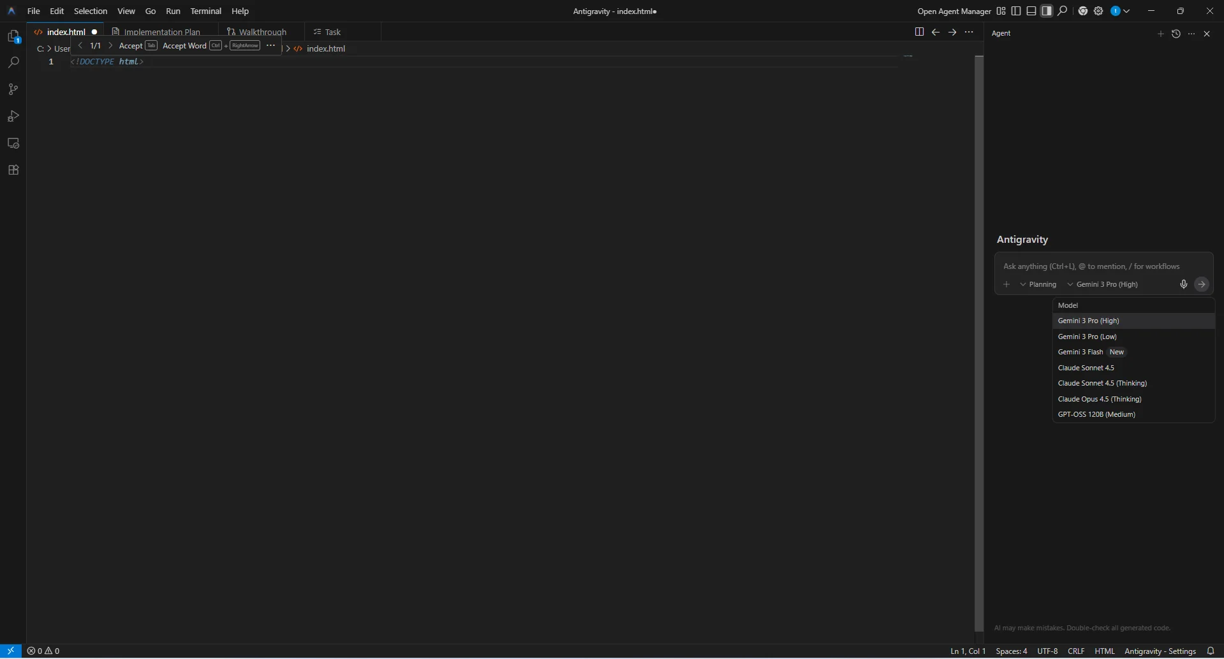Toggle the agent side panel layout button
This screenshot has width=1224, height=659.
[x=1047, y=11]
